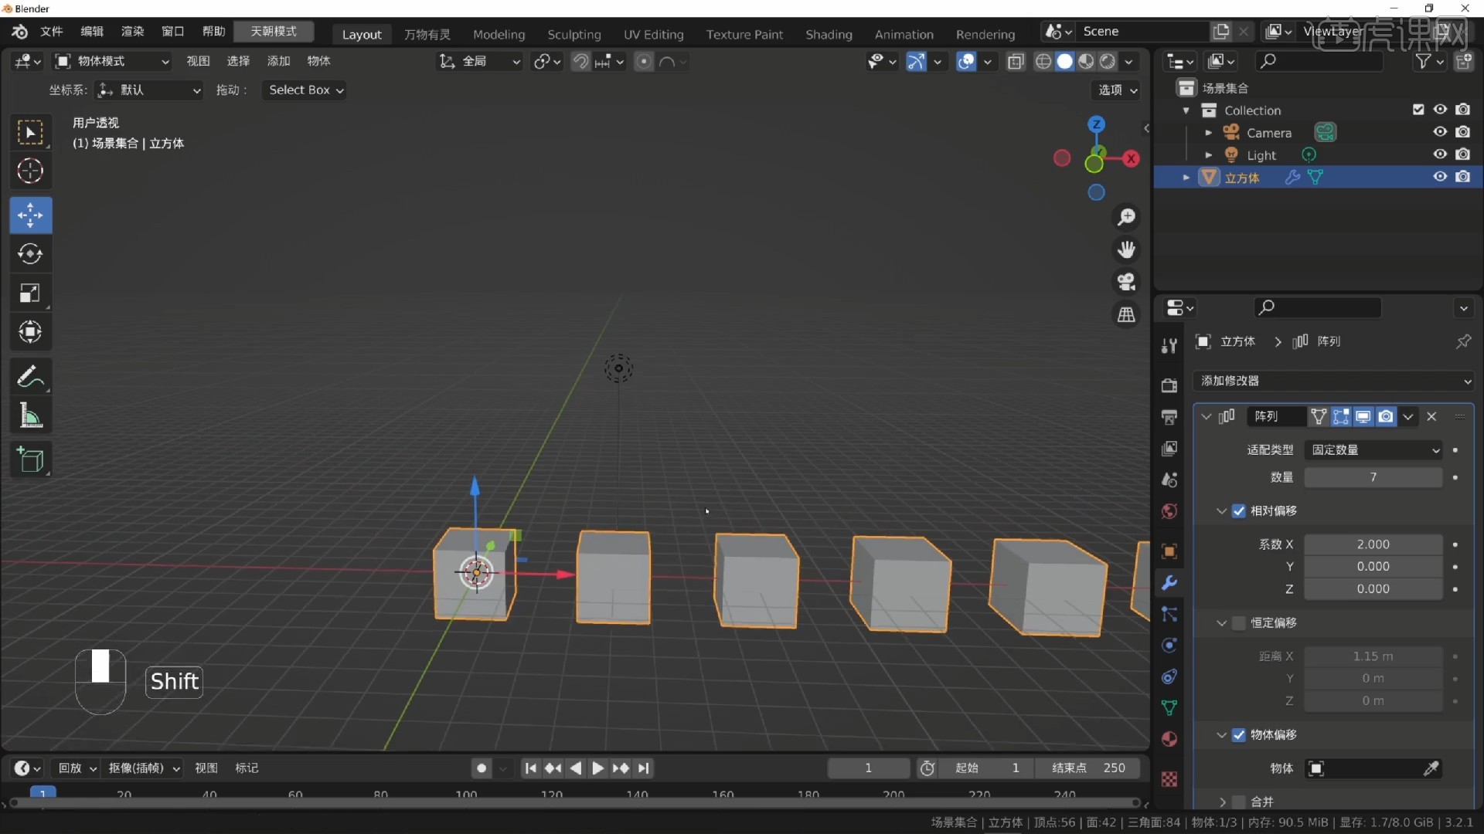Toggle camera view with camera icon
Screen dimensions: 1484x834
(x=1126, y=282)
